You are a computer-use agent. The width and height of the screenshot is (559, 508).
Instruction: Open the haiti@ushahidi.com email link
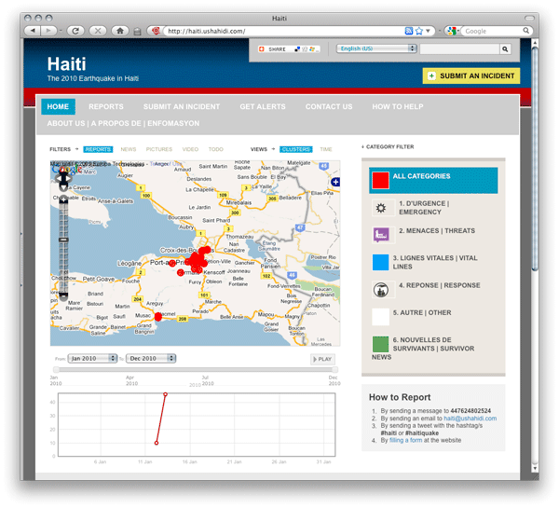(470, 419)
